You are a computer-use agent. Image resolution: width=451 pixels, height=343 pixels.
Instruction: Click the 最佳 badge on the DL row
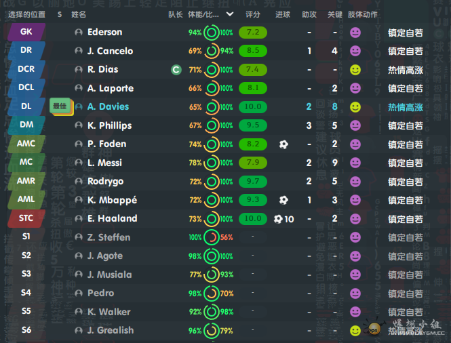pyautogui.click(x=60, y=106)
